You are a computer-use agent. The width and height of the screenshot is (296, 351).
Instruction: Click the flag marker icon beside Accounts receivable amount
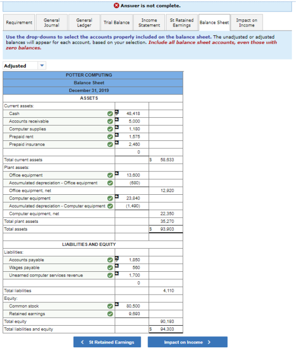pos(117,119)
